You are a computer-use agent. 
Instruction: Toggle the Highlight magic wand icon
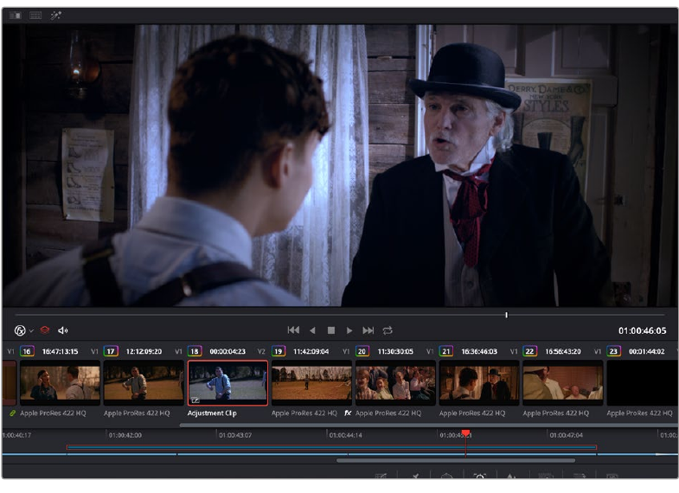55,16
